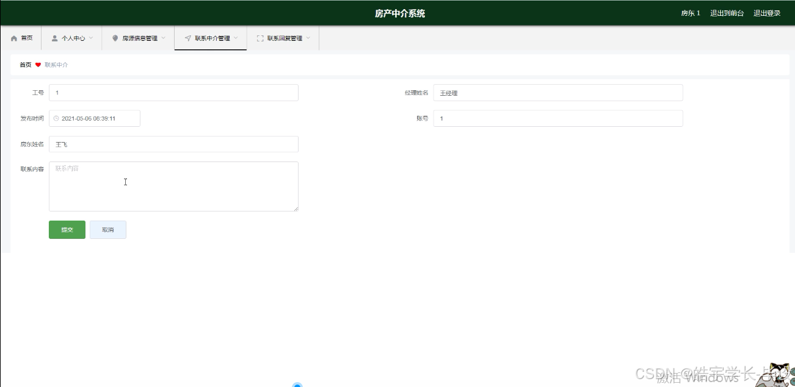Click the 房东姓名 input field
Viewport: 795px width, 387px height.
(173, 144)
